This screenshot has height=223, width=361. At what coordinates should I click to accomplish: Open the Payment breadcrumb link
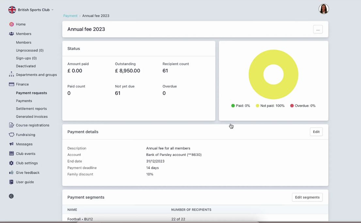click(x=70, y=16)
